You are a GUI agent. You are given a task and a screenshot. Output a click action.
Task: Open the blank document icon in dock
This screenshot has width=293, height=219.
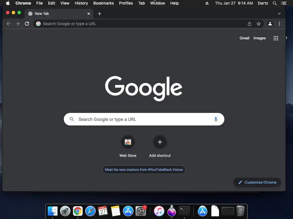coord(215,211)
